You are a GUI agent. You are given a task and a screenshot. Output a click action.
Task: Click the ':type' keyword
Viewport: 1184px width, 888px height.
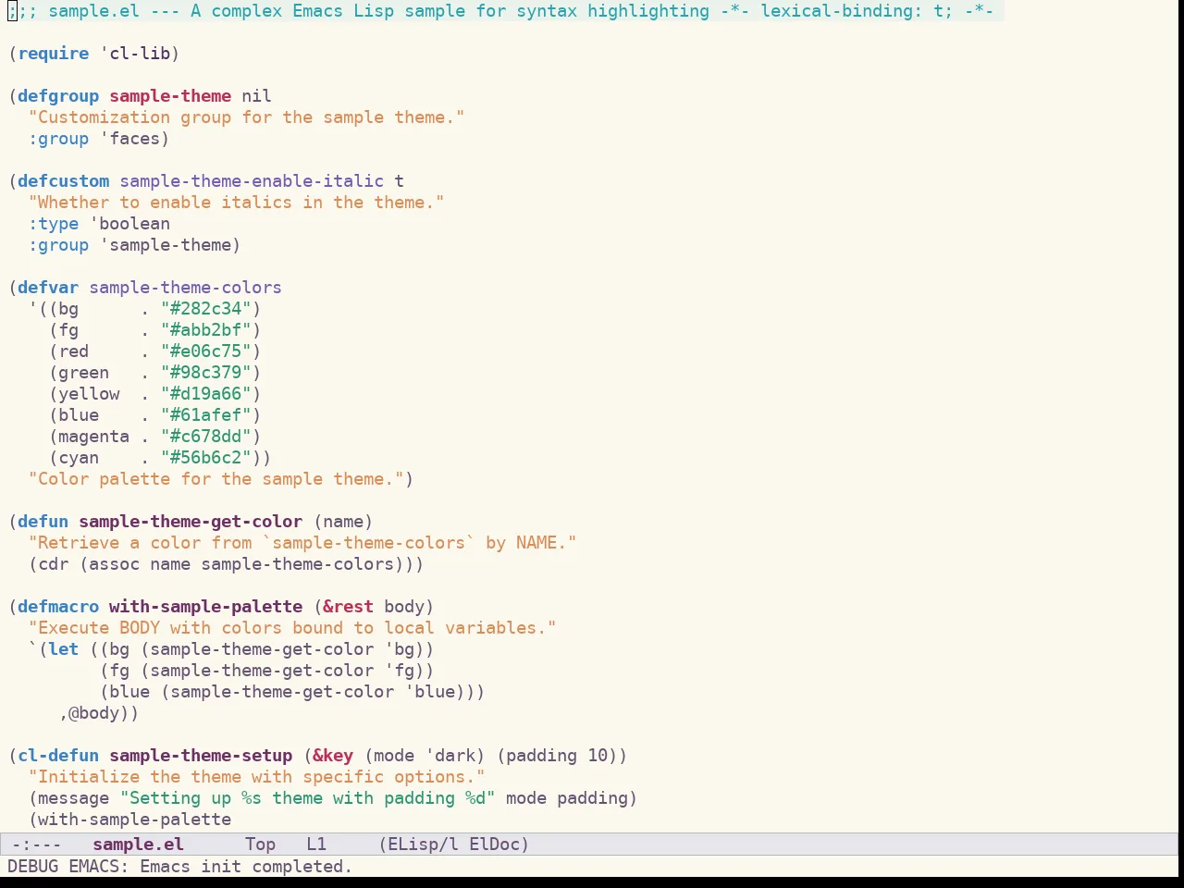pos(54,224)
